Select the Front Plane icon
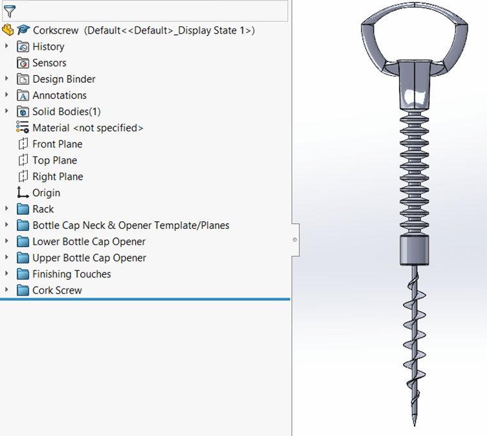487x436 pixels. click(x=23, y=144)
